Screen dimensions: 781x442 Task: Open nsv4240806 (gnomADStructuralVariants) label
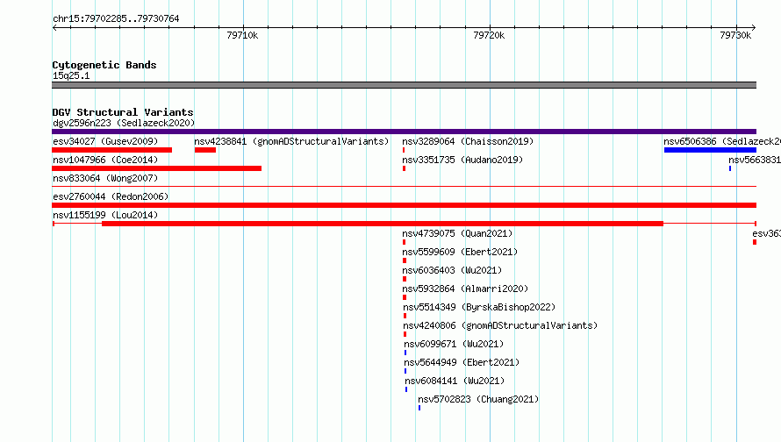point(500,325)
